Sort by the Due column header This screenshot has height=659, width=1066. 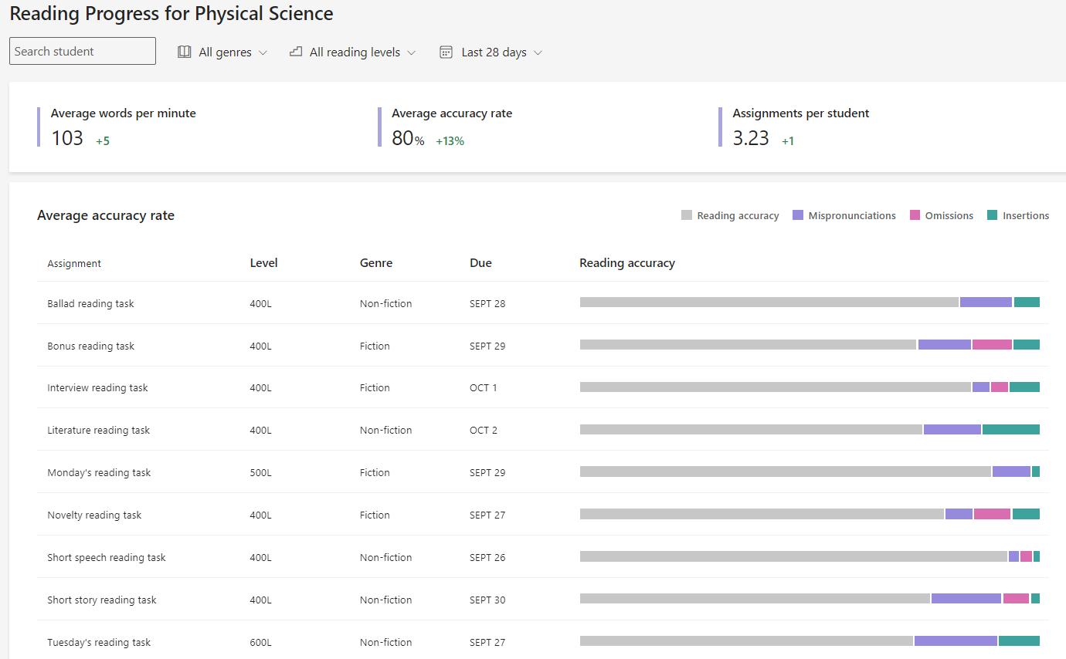480,263
